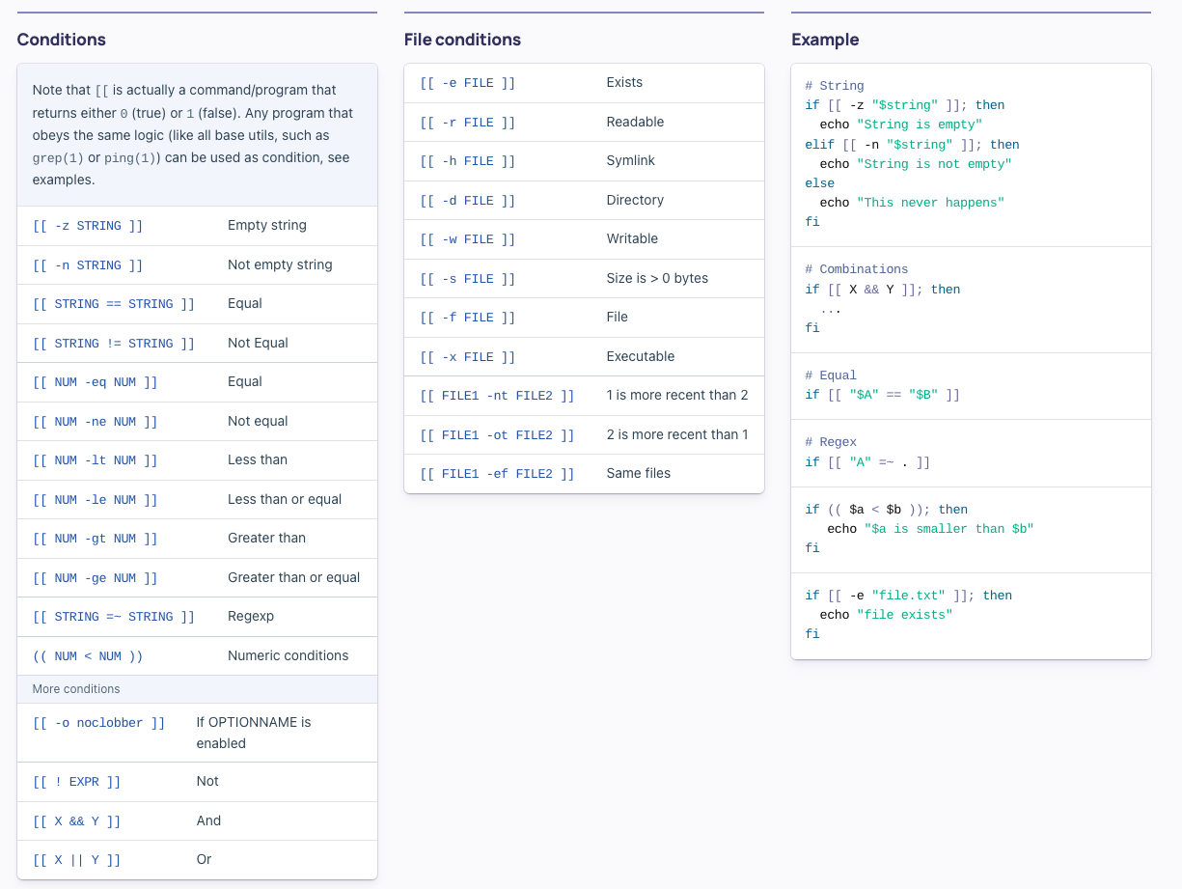
Task: Click the grep(1) inline code
Action: (x=58, y=158)
